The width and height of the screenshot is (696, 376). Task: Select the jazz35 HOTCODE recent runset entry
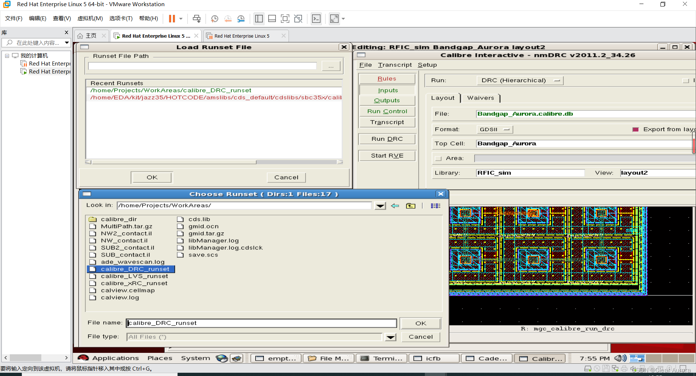coord(215,98)
